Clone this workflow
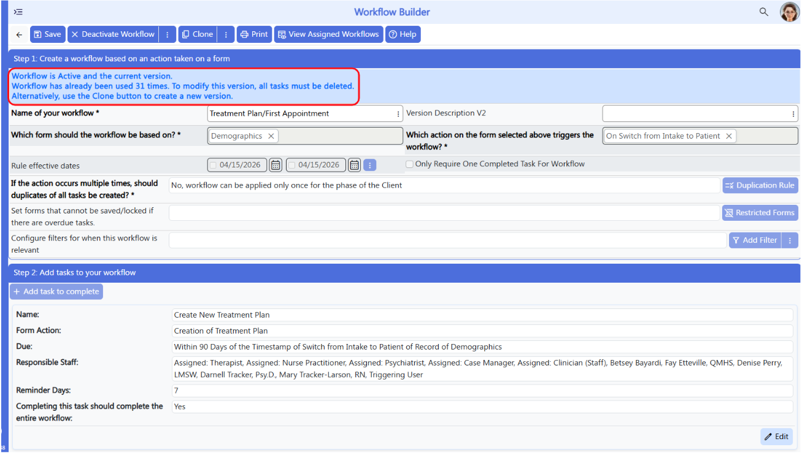802x455 pixels. click(198, 34)
